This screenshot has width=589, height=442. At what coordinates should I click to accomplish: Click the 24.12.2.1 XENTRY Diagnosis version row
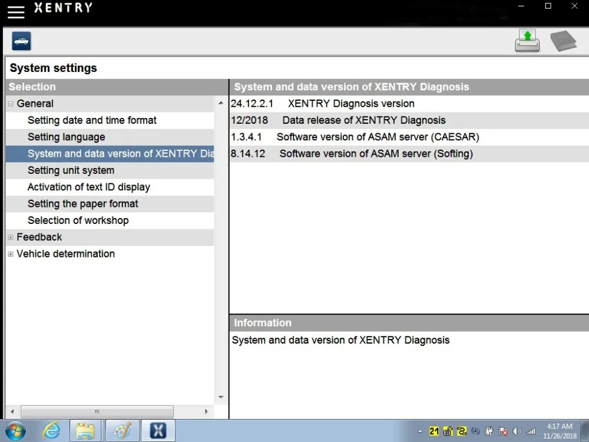click(x=409, y=104)
